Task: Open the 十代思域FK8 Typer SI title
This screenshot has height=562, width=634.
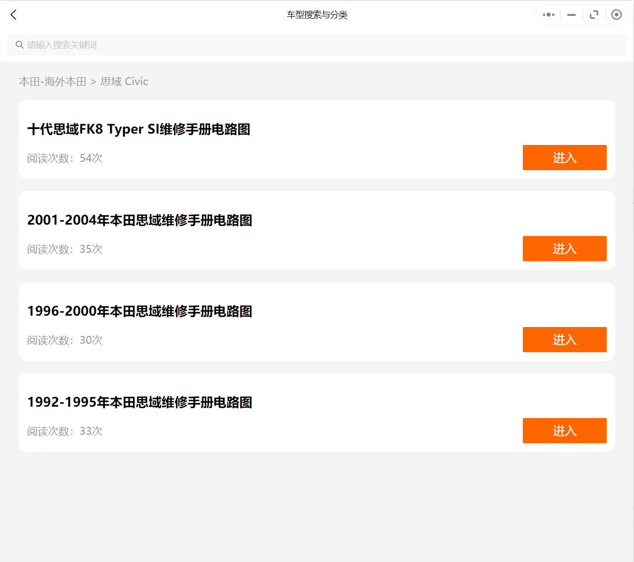Action: tap(139, 129)
